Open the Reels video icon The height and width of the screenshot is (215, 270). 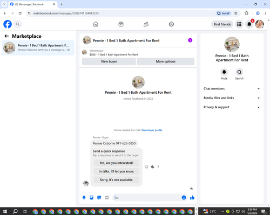click(121, 24)
